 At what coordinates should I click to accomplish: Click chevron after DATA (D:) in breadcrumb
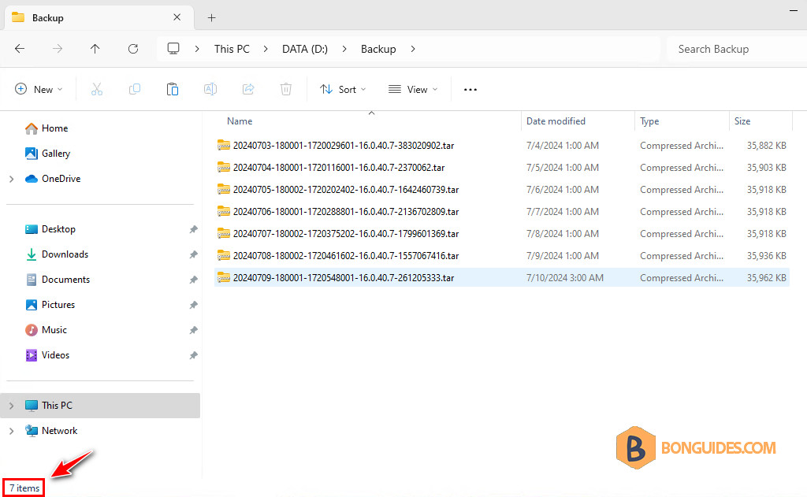pos(344,49)
